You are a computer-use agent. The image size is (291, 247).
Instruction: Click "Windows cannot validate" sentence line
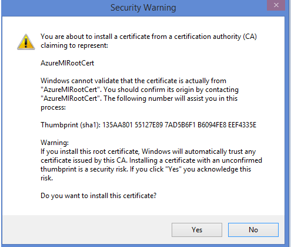(133, 81)
